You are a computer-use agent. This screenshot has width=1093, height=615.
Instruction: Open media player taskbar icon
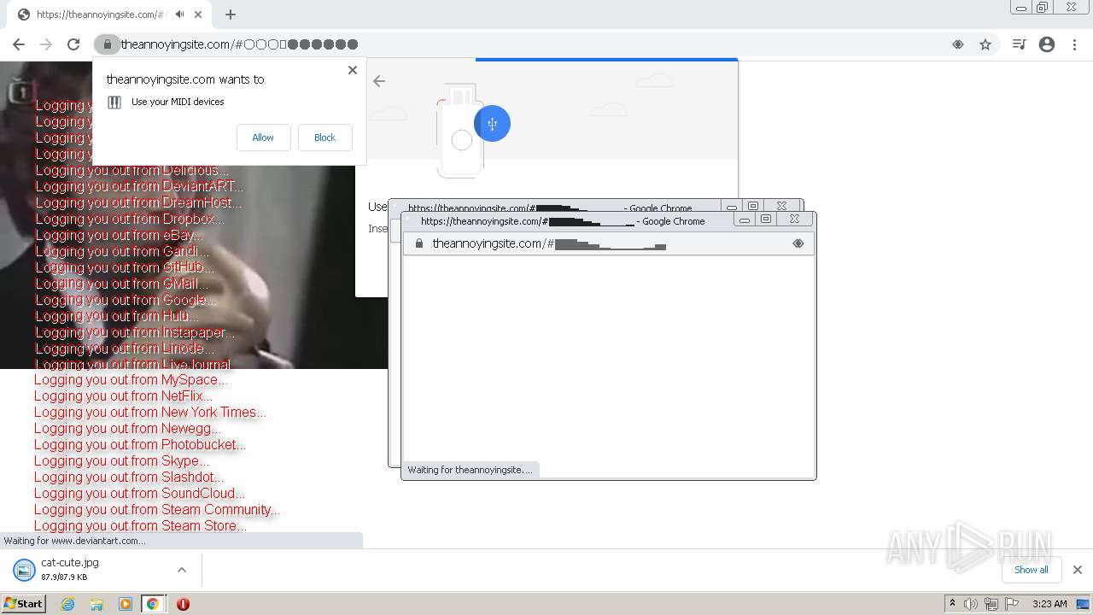126,604
